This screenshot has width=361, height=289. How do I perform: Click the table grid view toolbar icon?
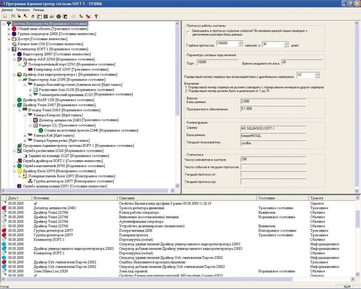tap(46, 17)
